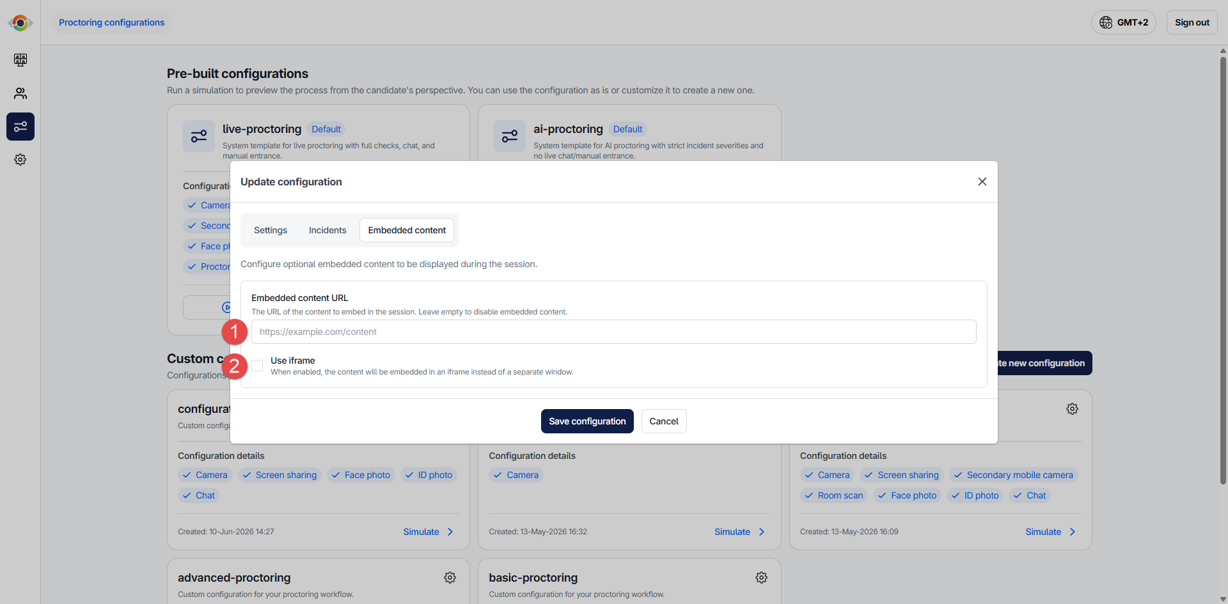Open gear settings for basic-proctoring card

click(761, 578)
